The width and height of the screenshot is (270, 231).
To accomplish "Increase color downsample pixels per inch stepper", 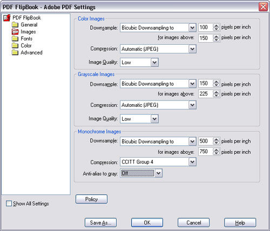I will (216, 26).
